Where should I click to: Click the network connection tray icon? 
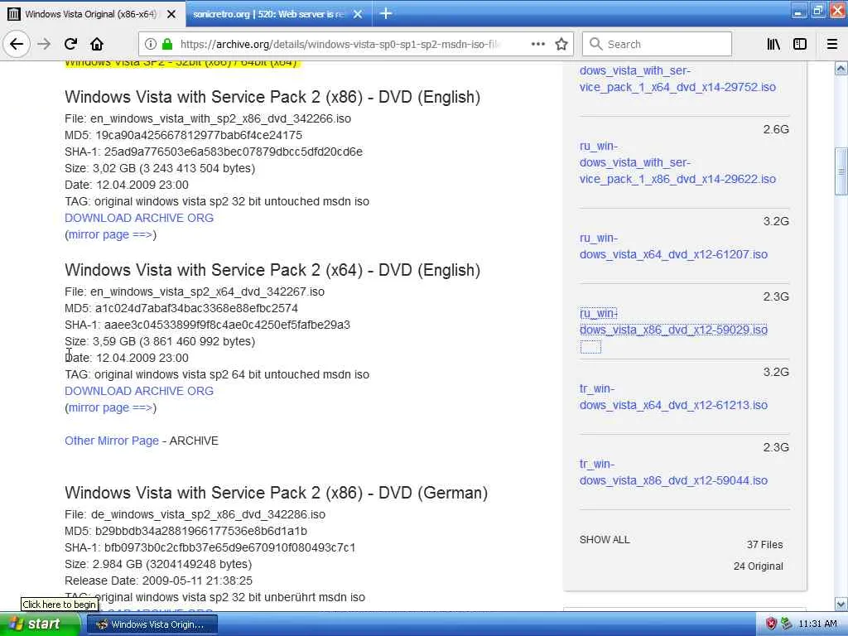787,624
